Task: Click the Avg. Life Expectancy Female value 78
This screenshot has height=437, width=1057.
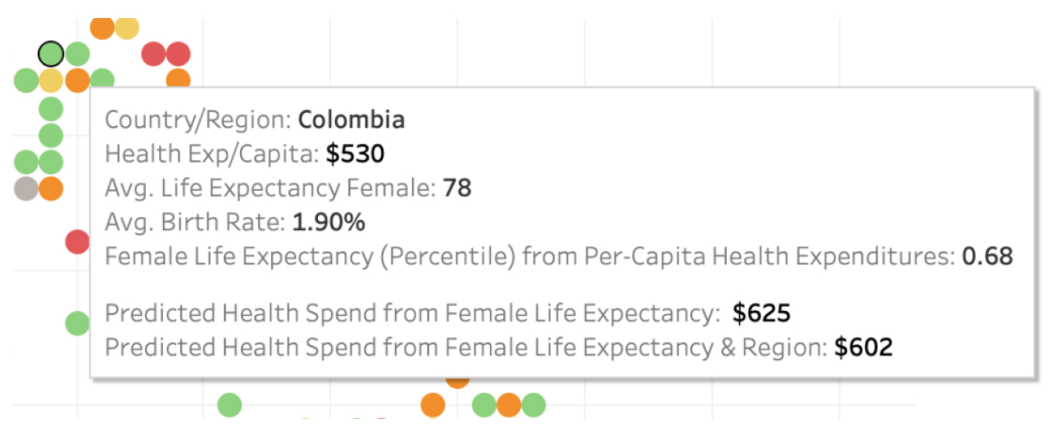Action: point(457,188)
